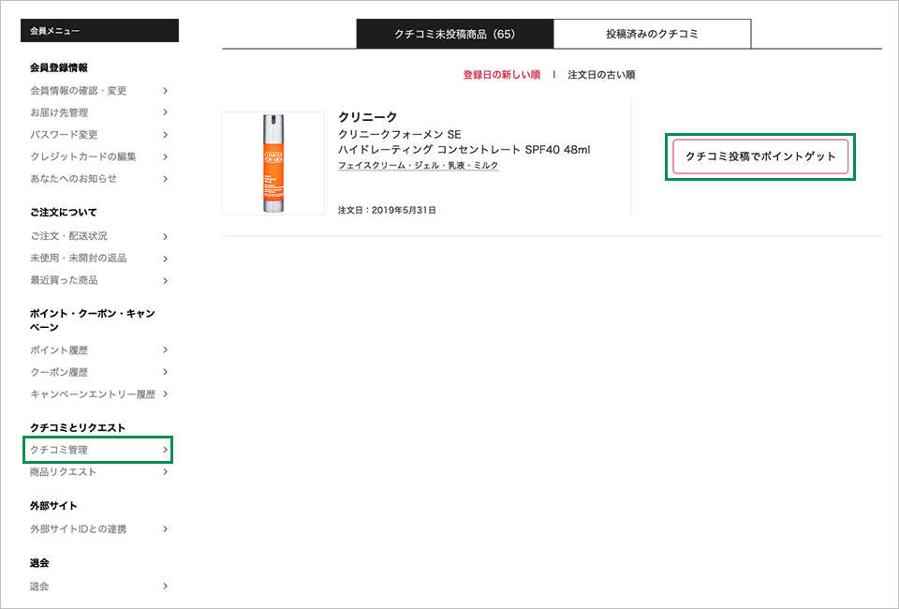Open クレジットカードの編集 link
The width and height of the screenshot is (899, 609).
83,156
